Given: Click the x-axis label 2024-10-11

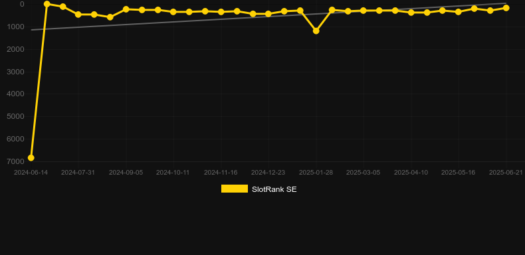Looking at the screenshot, I should tap(173, 173).
